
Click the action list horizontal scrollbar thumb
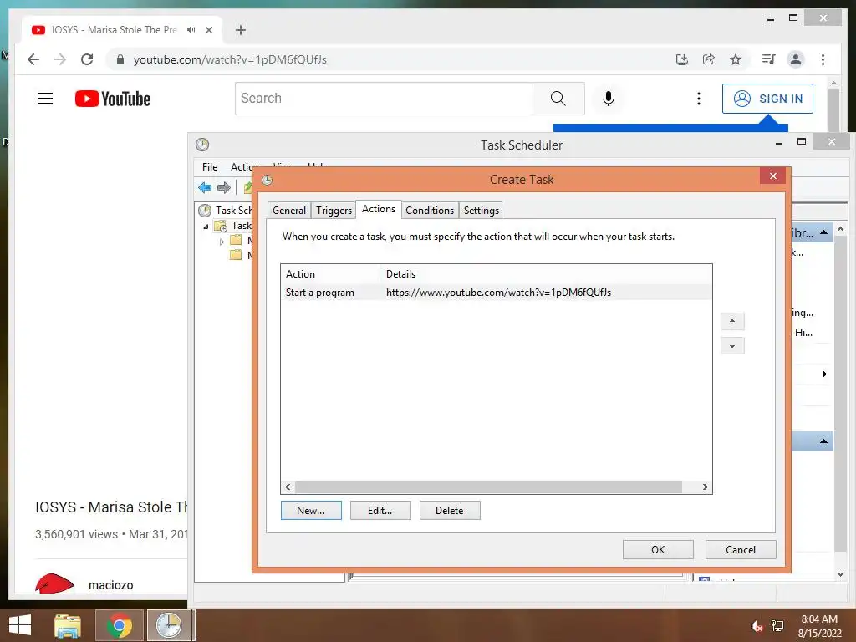pos(488,487)
